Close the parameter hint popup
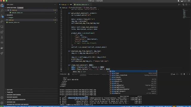 (x=108, y=72)
